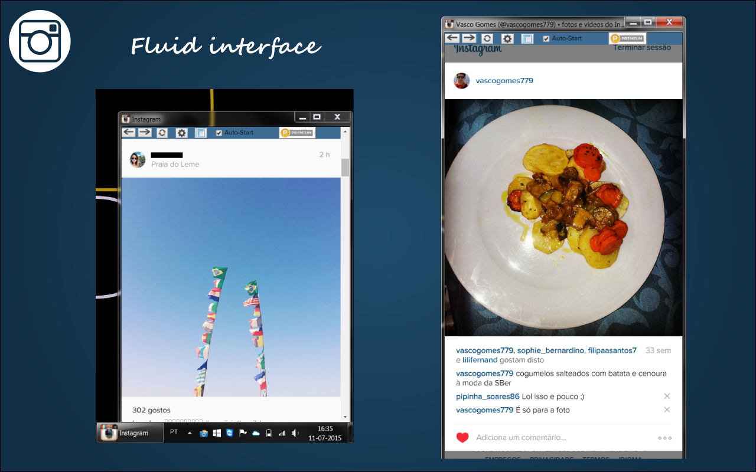Click the PT language indicator in taskbar

tap(174, 432)
